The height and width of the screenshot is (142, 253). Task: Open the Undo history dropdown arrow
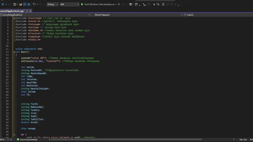point(37,4)
